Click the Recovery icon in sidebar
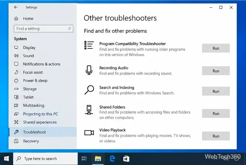Screen dimensions: 246x165 16,141
